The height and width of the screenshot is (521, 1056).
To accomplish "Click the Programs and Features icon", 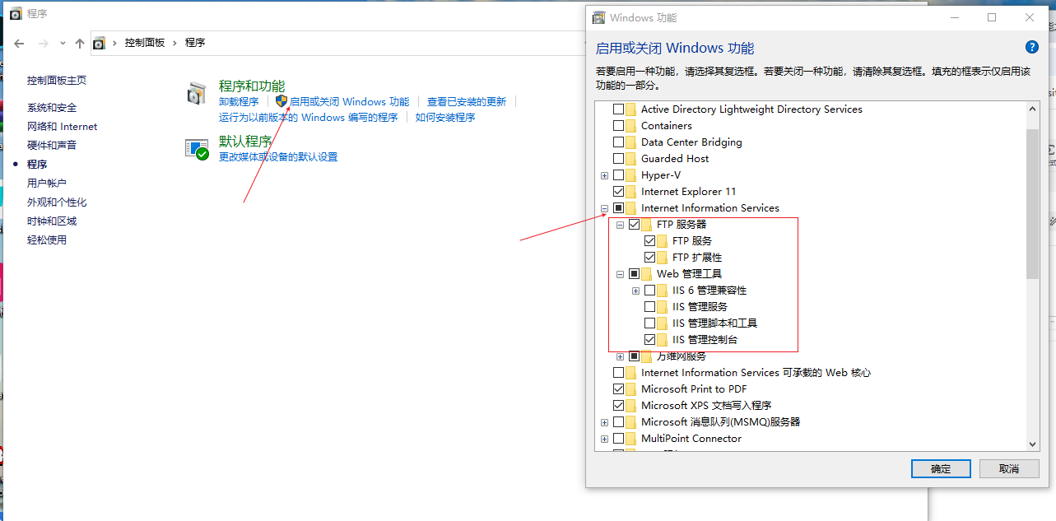I will click(196, 93).
